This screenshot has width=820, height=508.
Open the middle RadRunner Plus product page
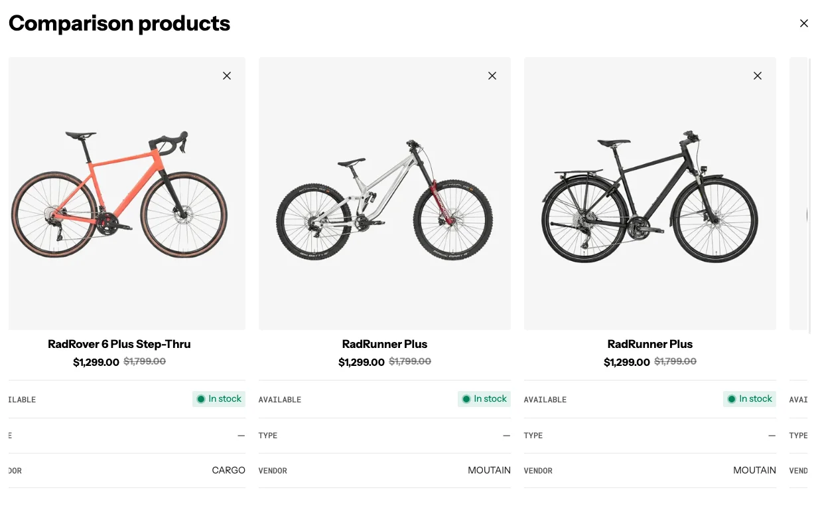point(385,344)
